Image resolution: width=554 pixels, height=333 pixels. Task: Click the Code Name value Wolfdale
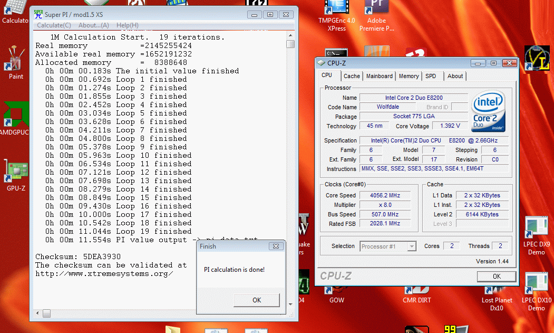click(387, 107)
